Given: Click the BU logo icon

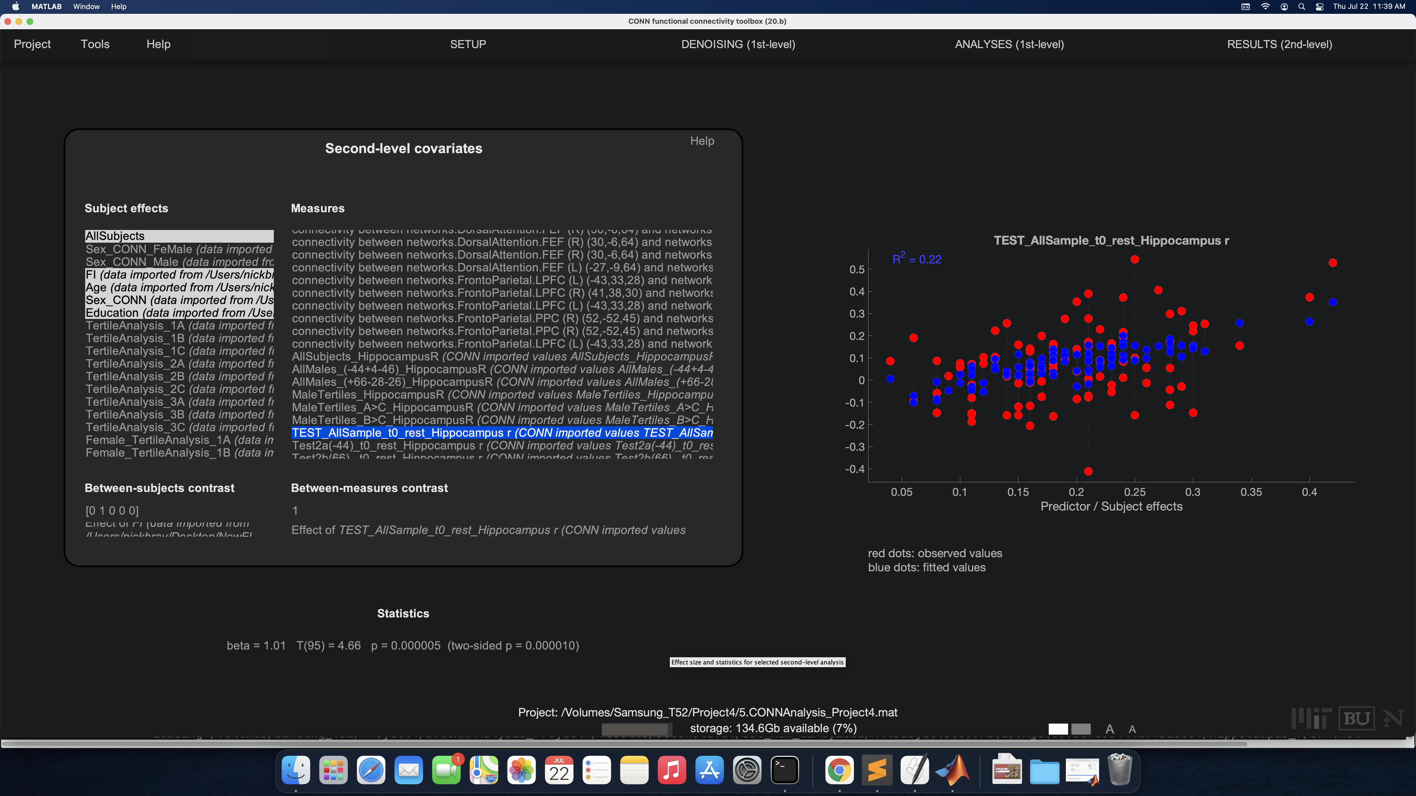Looking at the screenshot, I should coord(1356,718).
